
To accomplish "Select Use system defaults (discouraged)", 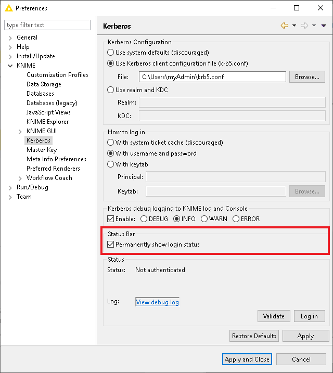I will point(110,53).
